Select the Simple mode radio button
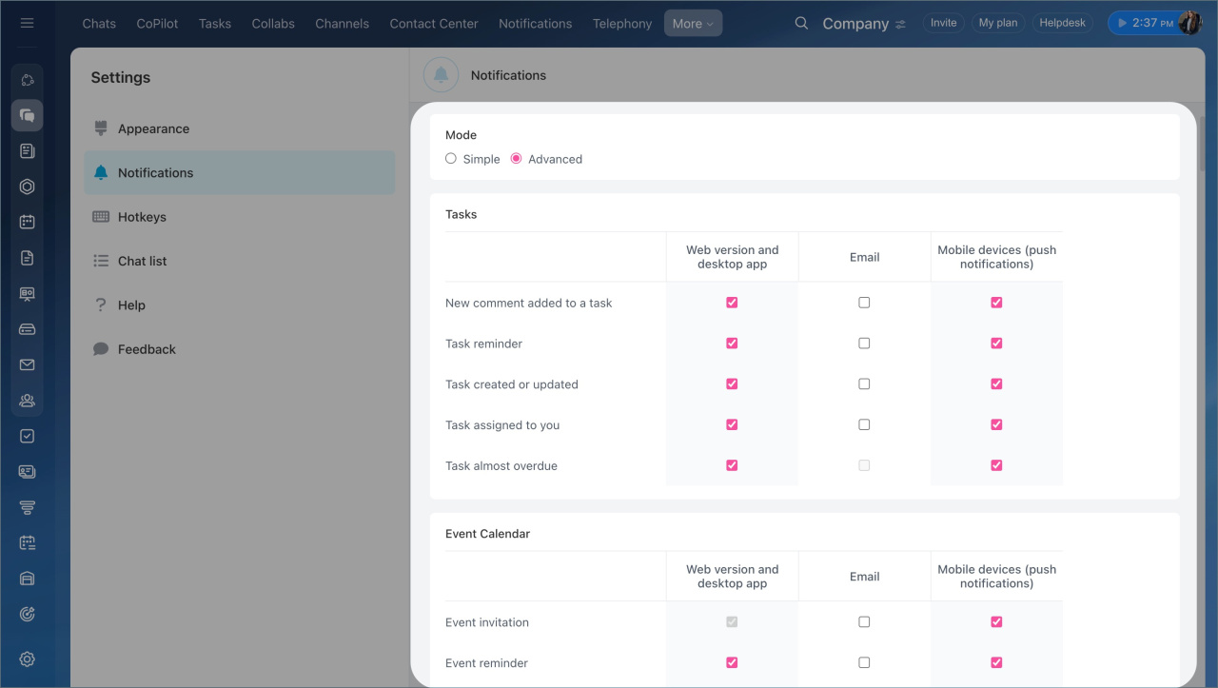This screenshot has width=1218, height=688. click(451, 159)
